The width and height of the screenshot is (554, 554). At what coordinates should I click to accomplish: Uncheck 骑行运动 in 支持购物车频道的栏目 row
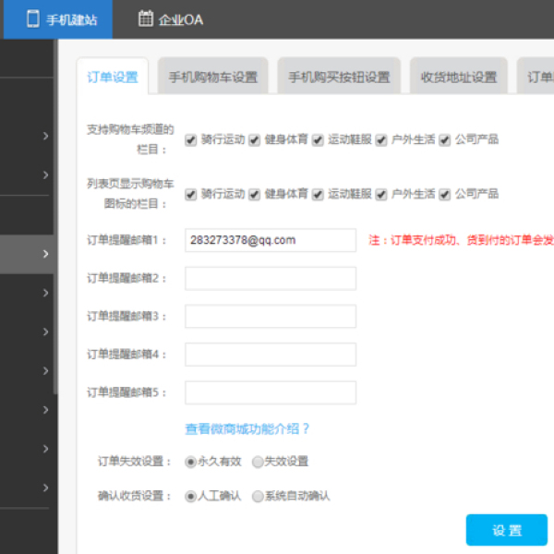coord(191,140)
